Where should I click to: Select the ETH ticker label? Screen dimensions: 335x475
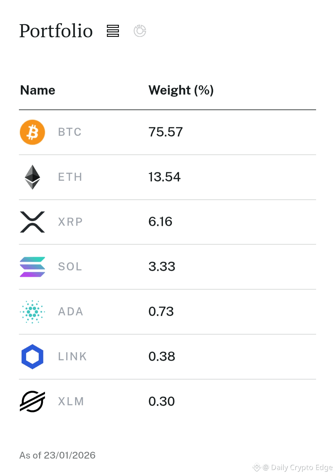70,177
